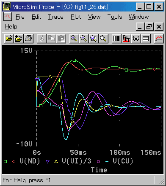The image size is (166, 186).
Task: Click the green square legend symbol
Action: (6, 161)
